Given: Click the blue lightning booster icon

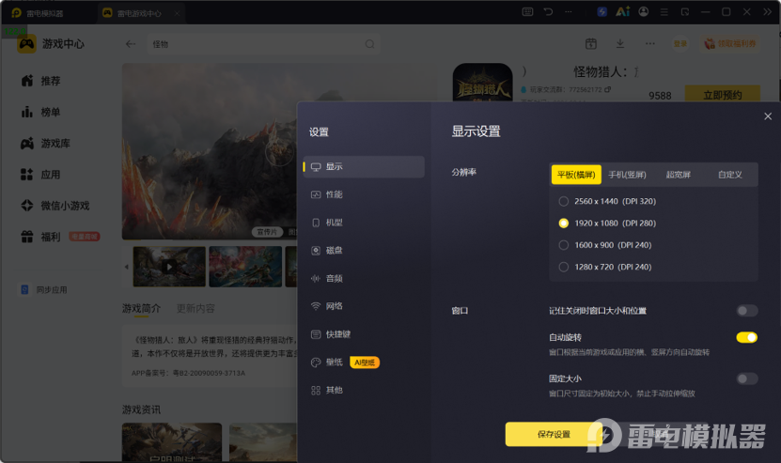Looking at the screenshot, I should tap(601, 11).
